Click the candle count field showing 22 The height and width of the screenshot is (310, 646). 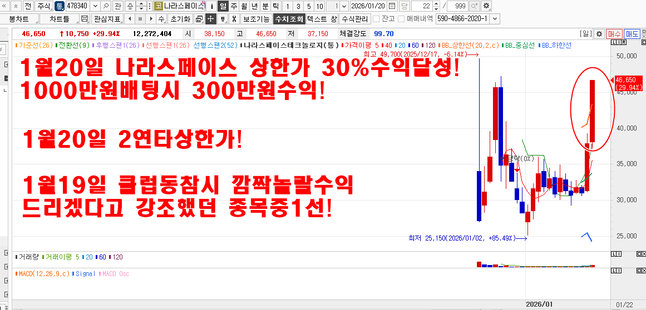425,6
